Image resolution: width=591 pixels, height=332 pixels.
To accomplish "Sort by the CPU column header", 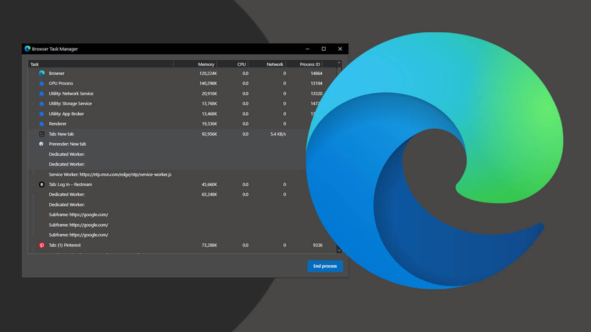I will tap(232, 64).
